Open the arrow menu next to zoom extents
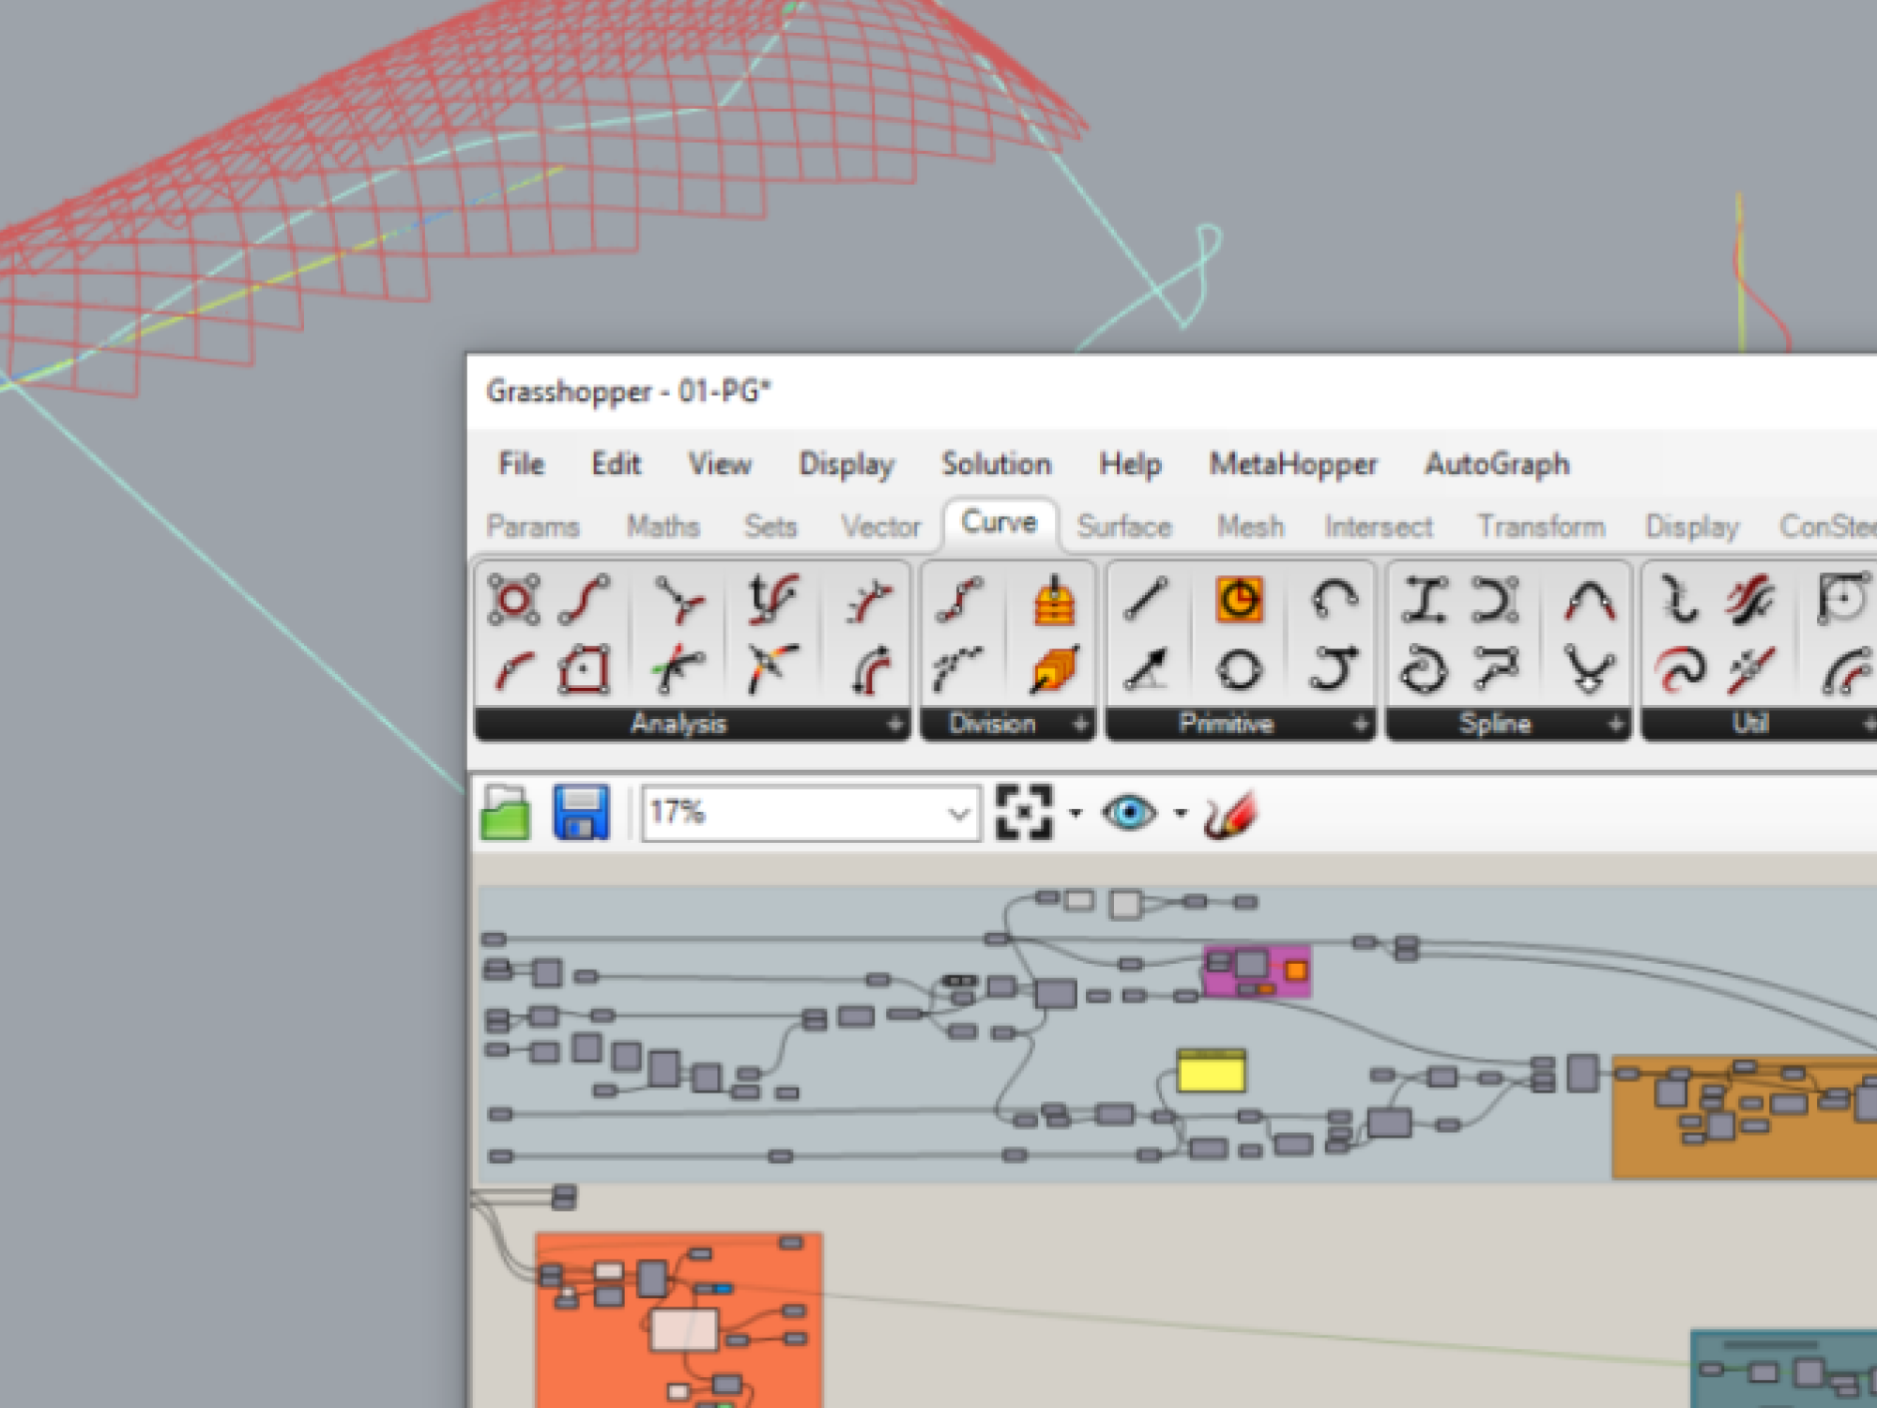The width and height of the screenshot is (1877, 1408). (1076, 813)
